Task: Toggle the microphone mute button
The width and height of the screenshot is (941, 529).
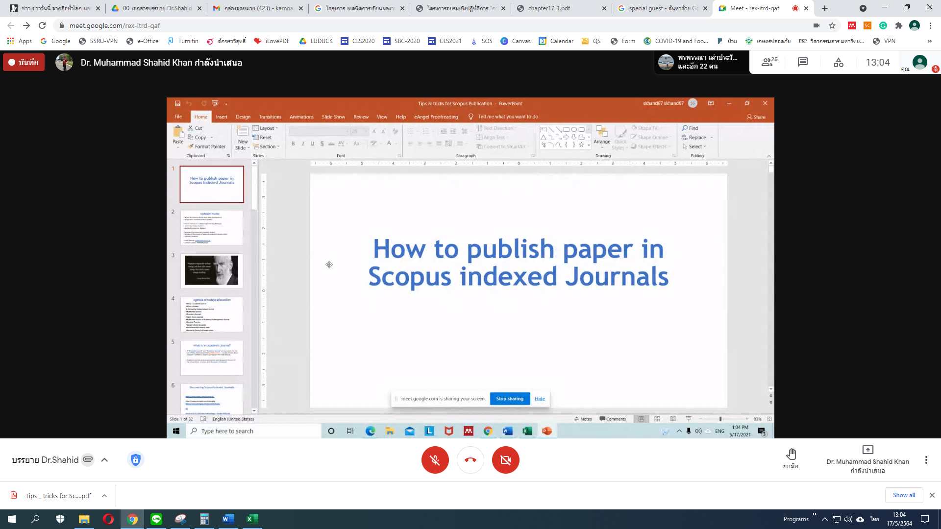Action: click(435, 460)
